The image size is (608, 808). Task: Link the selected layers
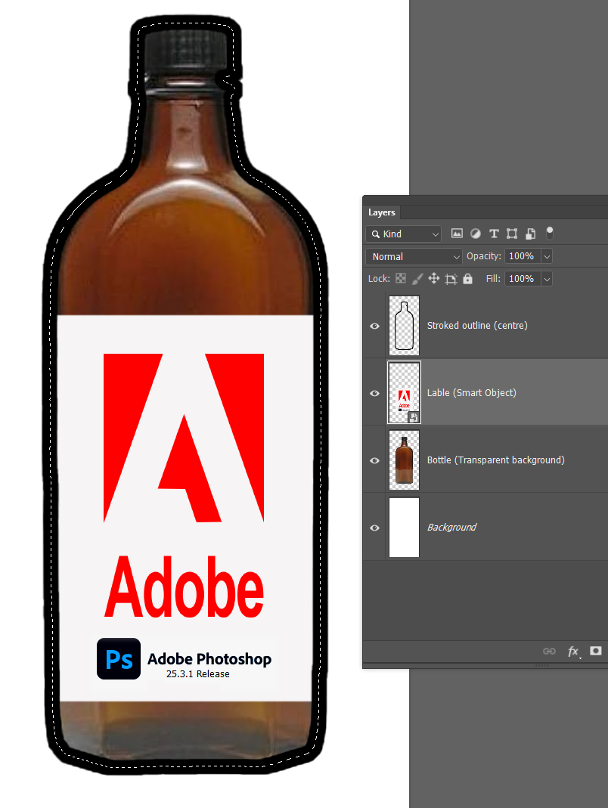click(550, 651)
